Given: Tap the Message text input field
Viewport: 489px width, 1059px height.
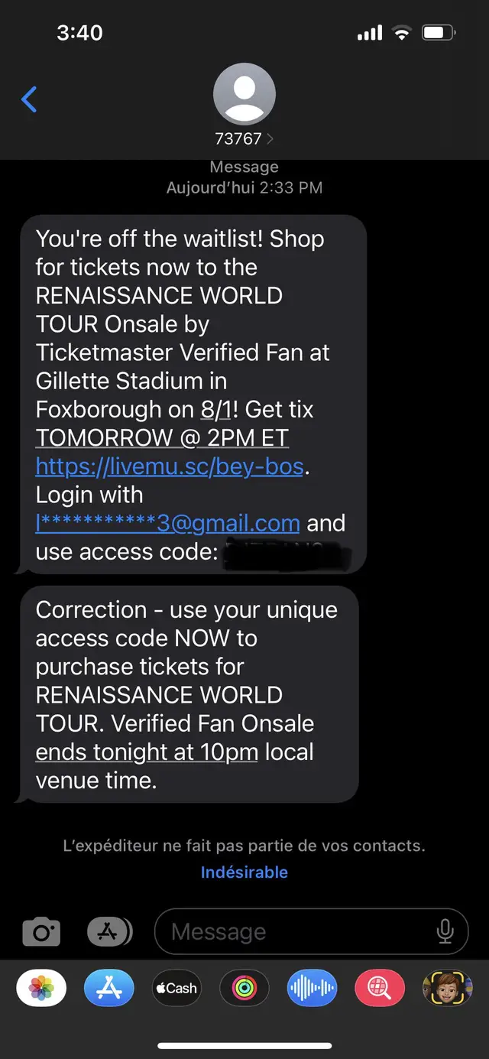Looking at the screenshot, I should click(x=290, y=931).
